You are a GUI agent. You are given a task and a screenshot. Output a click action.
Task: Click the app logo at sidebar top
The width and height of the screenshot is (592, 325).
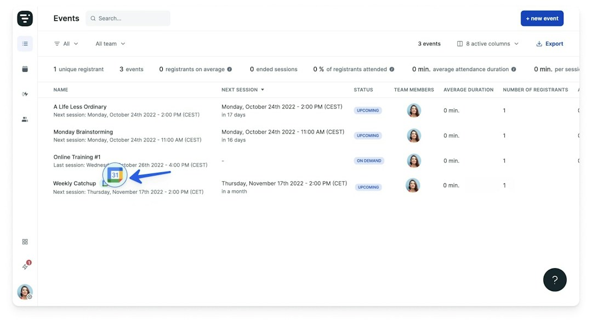(x=25, y=18)
